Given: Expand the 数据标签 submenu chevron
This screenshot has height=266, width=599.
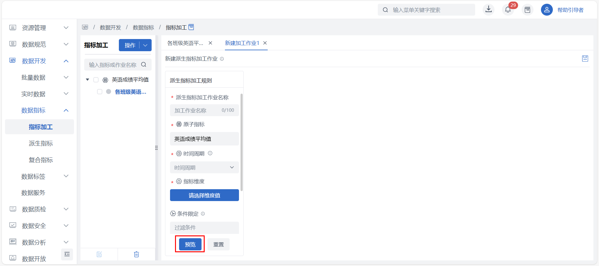Looking at the screenshot, I should tap(66, 176).
